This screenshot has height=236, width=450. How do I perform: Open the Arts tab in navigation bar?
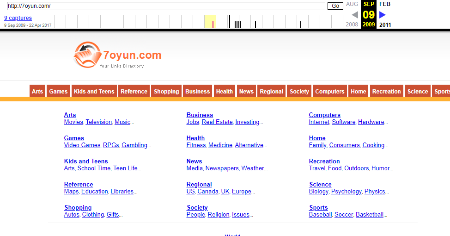[x=37, y=92]
